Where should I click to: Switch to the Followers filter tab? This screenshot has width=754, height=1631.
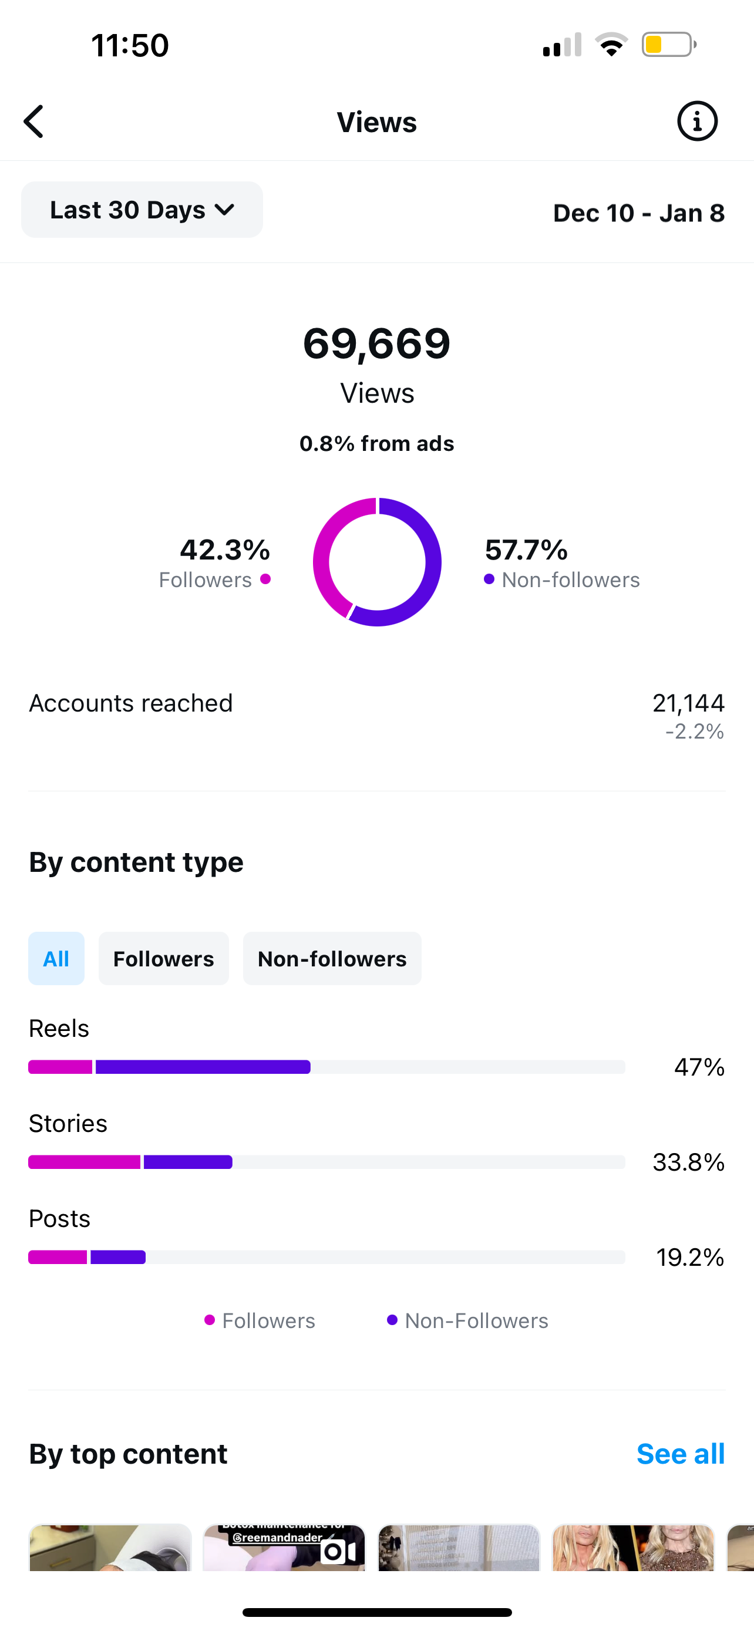(x=163, y=959)
